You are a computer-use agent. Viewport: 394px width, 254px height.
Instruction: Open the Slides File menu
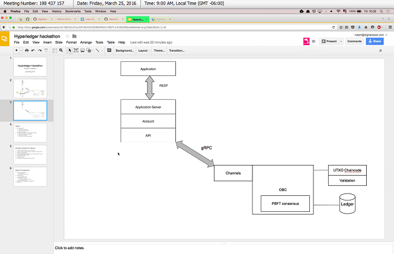[17, 42]
